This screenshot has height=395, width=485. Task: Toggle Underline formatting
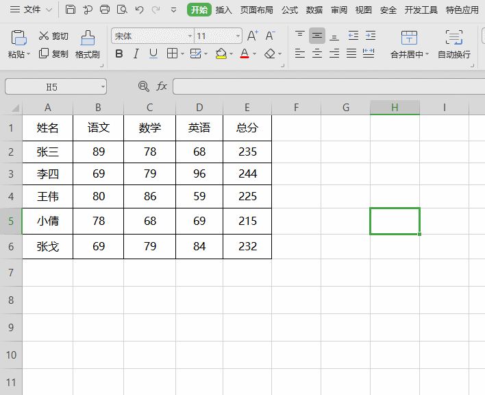click(x=153, y=53)
